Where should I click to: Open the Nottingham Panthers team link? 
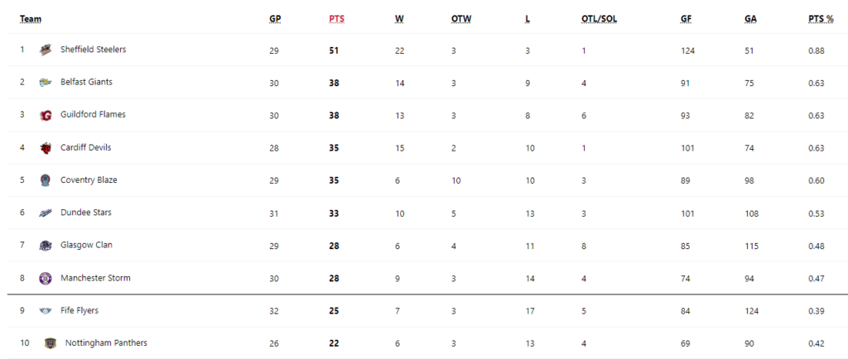[x=106, y=342]
